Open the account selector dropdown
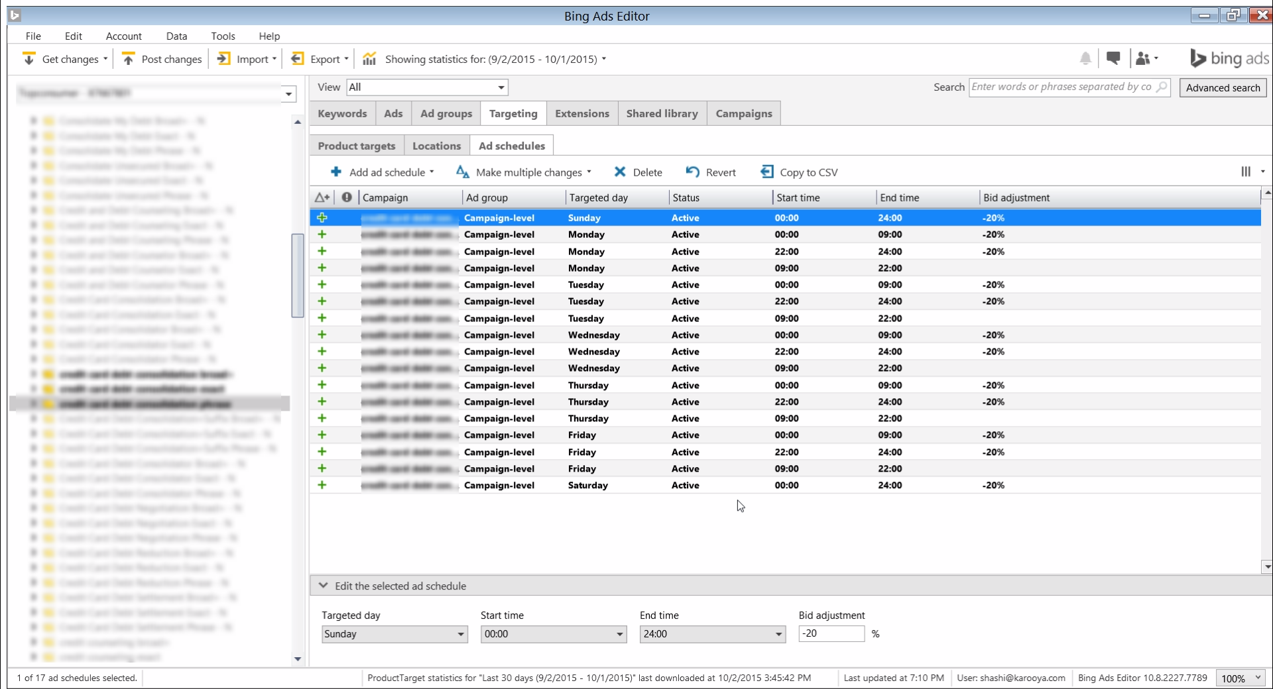This screenshot has width=1273, height=689. pos(288,93)
